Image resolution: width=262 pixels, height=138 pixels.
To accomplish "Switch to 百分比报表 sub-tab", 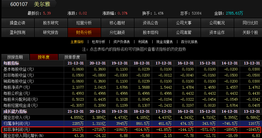I will (x=189, y=42).
